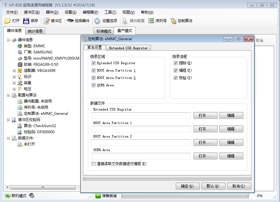Click the 默认(D) button
Screen dimensions: 280x202
pos(213,186)
